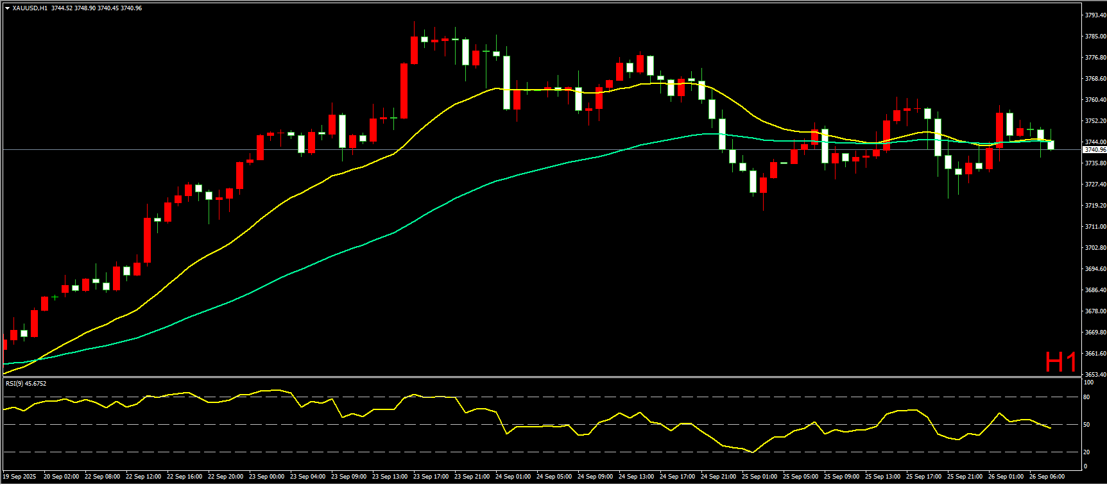This screenshot has width=1107, height=485.
Task: Click the XAUUSD,H1 symbol title text
Action: (x=30, y=8)
